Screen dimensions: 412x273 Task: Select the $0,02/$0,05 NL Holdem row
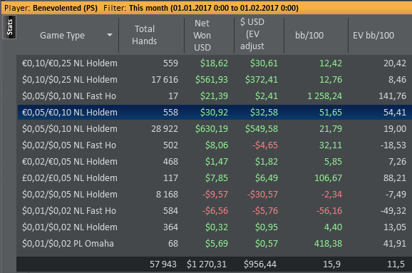[x=214, y=194]
